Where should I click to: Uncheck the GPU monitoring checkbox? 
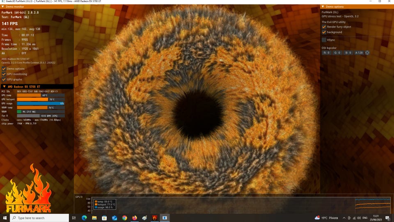4,74
